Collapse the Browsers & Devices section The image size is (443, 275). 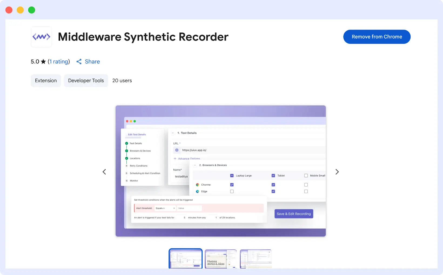(x=195, y=165)
